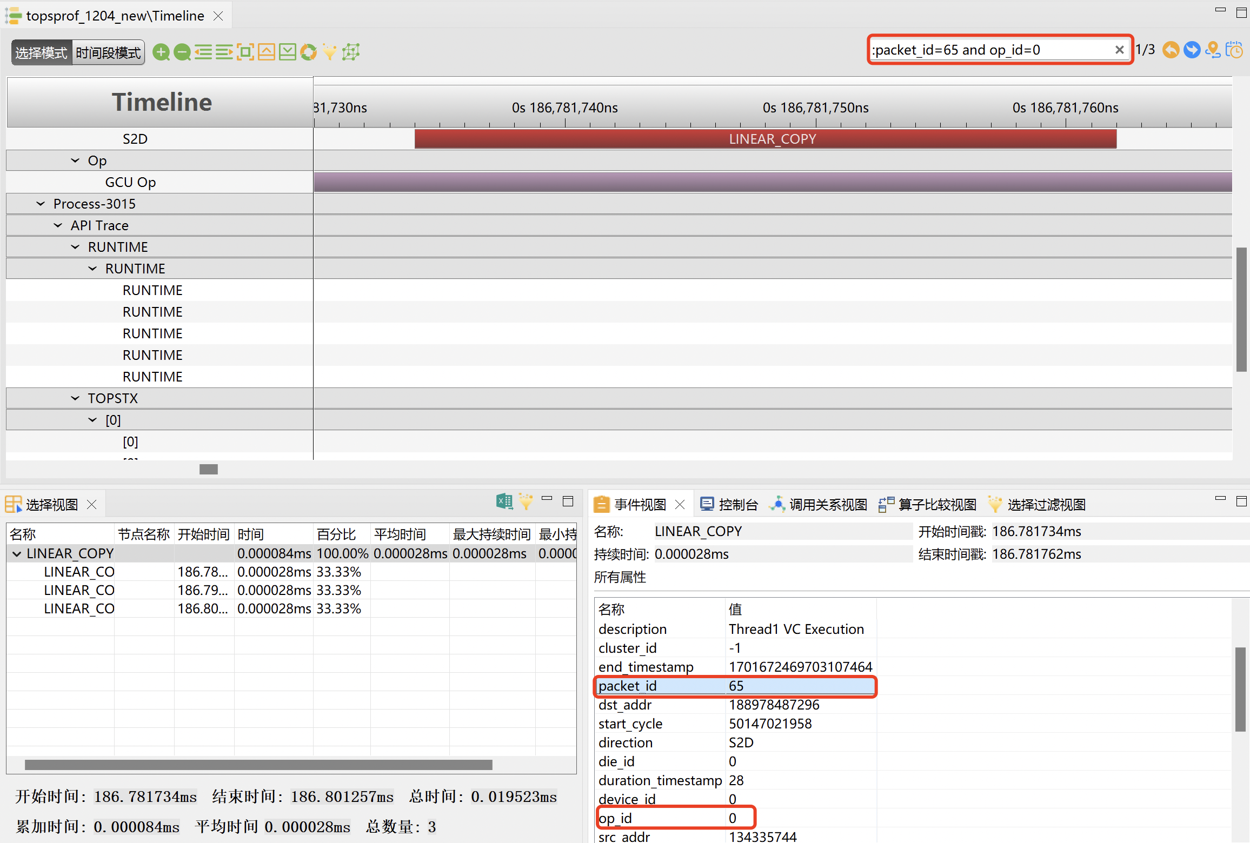
Task: Minimize the event view panel
Action: [1220, 498]
